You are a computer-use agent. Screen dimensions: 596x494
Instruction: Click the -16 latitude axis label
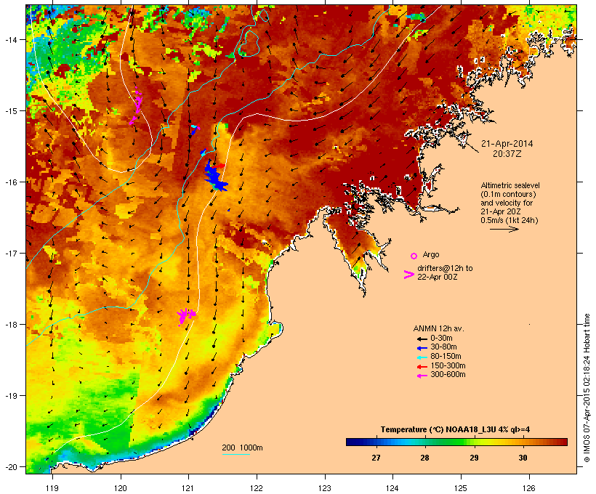10,182
